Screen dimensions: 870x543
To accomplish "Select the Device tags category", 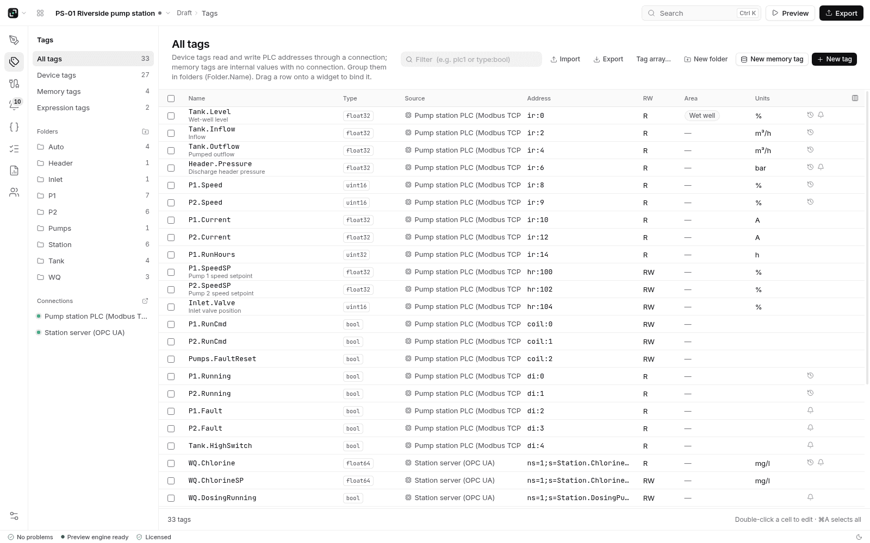I will pyautogui.click(x=93, y=75).
